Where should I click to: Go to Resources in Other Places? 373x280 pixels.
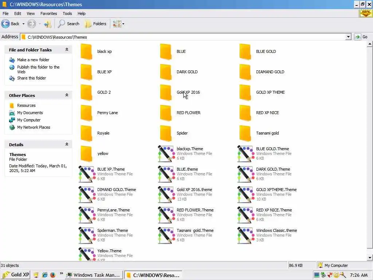pyautogui.click(x=26, y=105)
